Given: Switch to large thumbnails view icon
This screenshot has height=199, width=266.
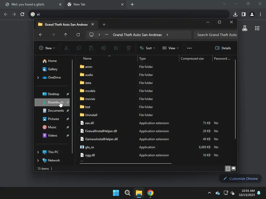Looking at the screenshot, I should [x=234, y=168].
